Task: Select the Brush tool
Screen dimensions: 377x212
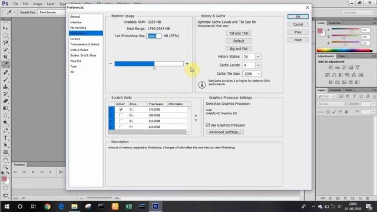Action: (x=5, y=79)
